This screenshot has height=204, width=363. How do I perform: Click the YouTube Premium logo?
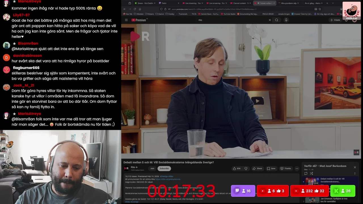pos(139,20)
